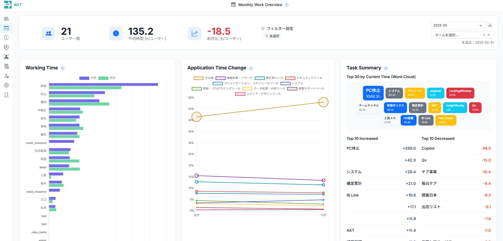Toggle the 今月 series in Working Time legend
The width and height of the screenshot is (503, 241).
[x=88, y=78]
